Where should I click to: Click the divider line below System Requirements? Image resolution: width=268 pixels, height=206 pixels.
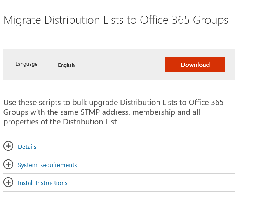pos(119,173)
